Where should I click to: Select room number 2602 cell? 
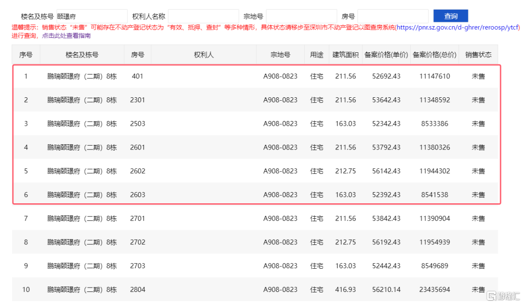[x=138, y=171]
